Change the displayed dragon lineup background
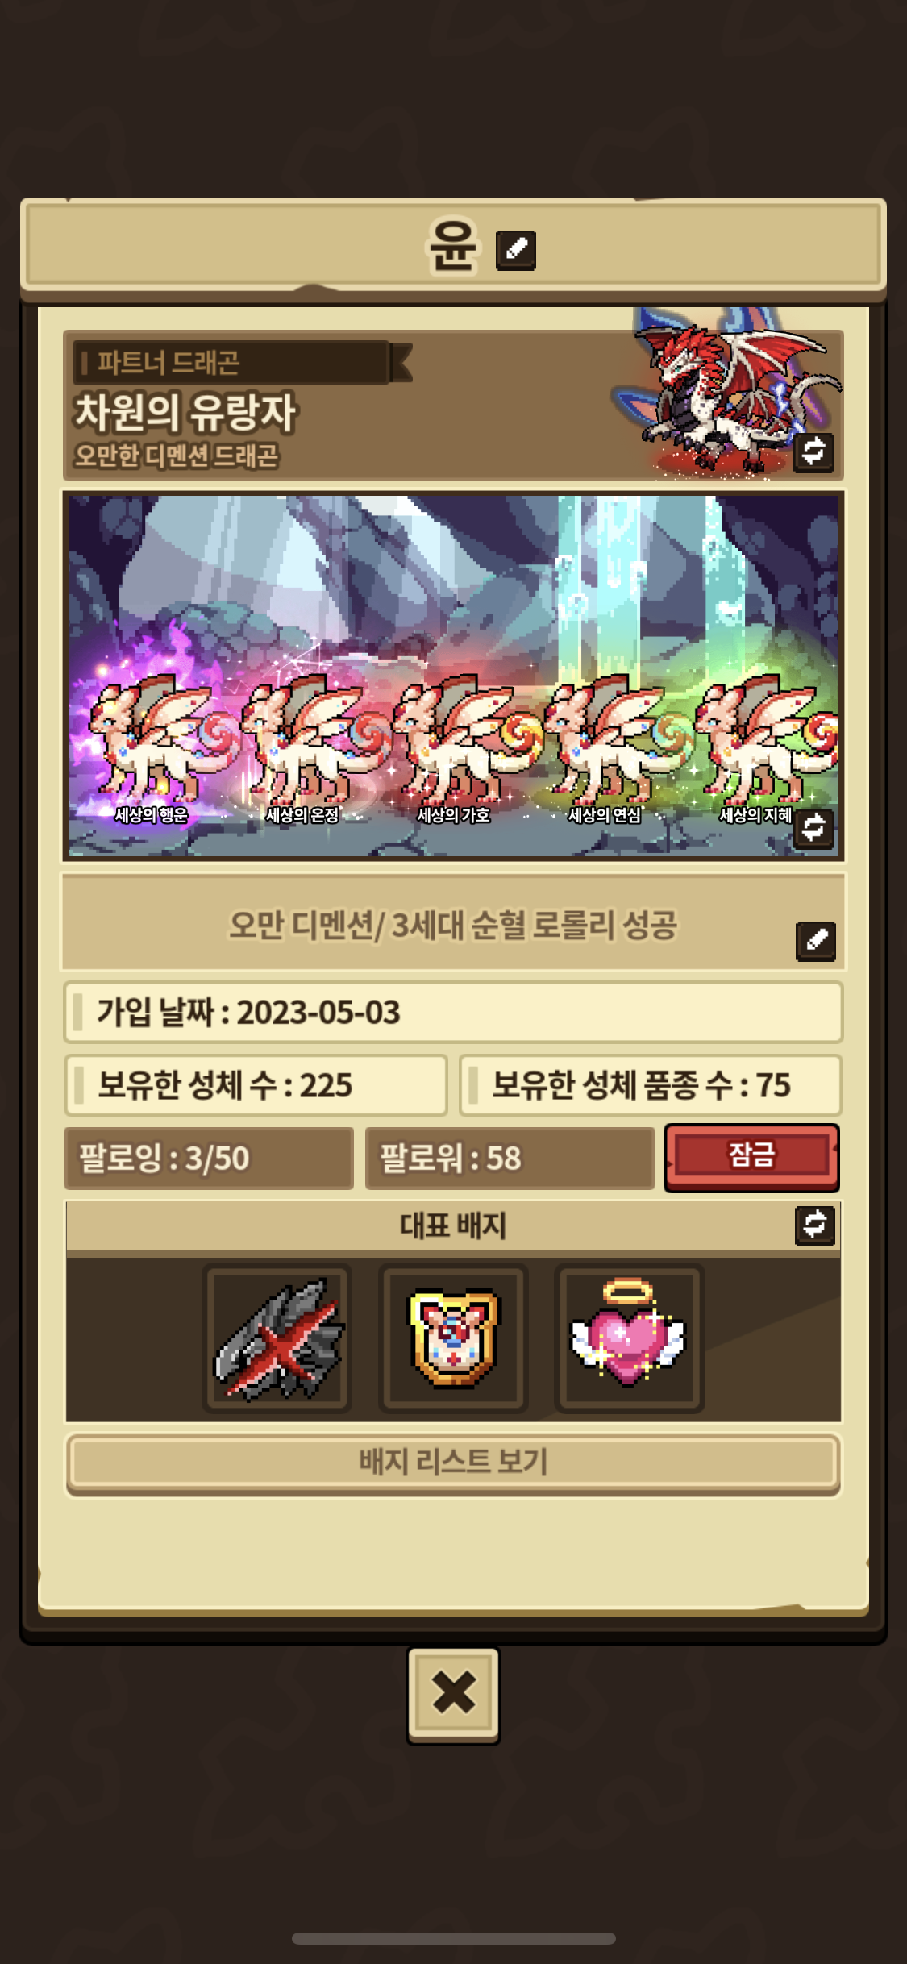The image size is (907, 1964). pos(813,827)
